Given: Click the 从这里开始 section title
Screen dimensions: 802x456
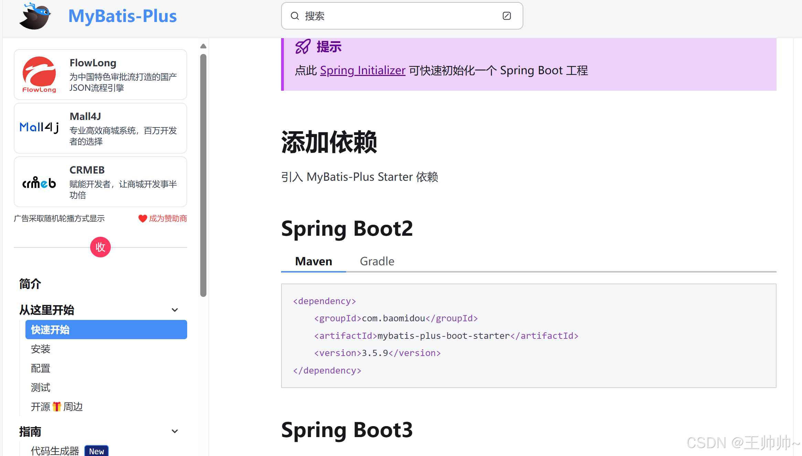Looking at the screenshot, I should pyautogui.click(x=47, y=310).
